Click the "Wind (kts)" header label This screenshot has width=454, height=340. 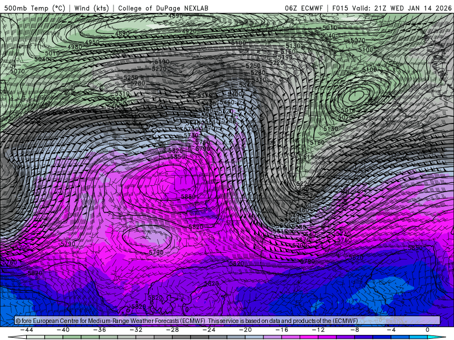[91, 8]
